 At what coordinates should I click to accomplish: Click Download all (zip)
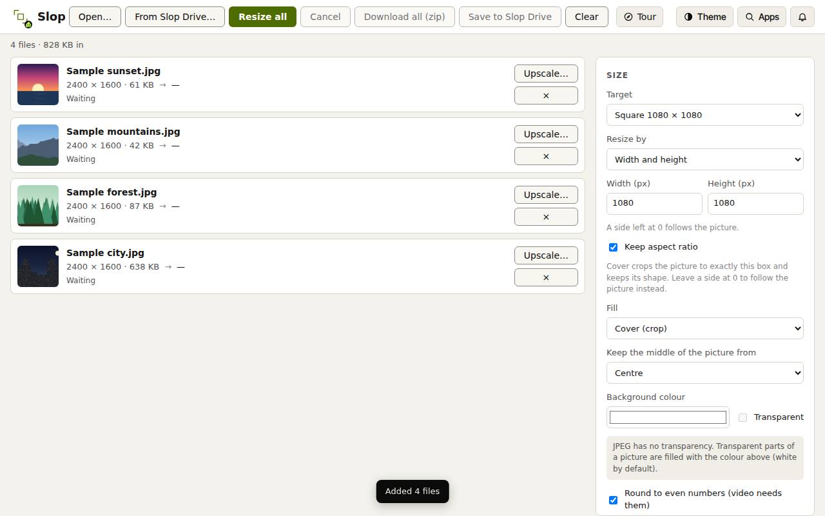point(405,17)
